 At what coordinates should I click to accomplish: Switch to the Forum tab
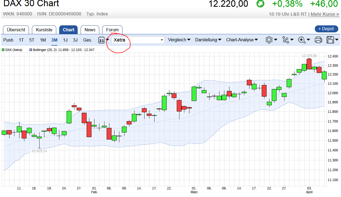(x=112, y=30)
